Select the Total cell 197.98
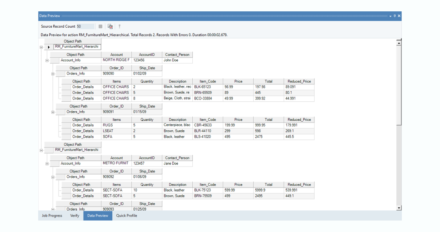Viewport: 440px width, 232px height. pos(269,87)
